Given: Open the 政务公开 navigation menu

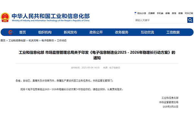Looking at the screenshot, I should [x=96, y=32].
